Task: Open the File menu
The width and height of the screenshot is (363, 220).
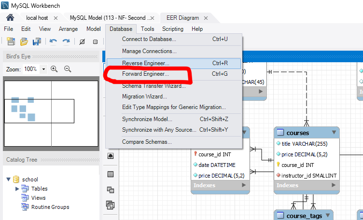Action: (9, 29)
